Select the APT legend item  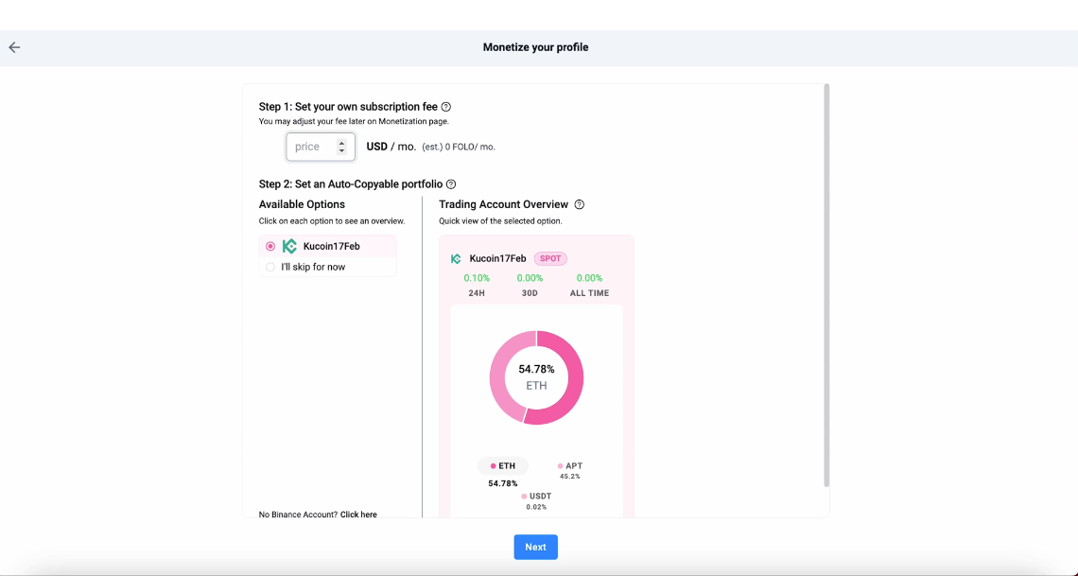click(570, 470)
